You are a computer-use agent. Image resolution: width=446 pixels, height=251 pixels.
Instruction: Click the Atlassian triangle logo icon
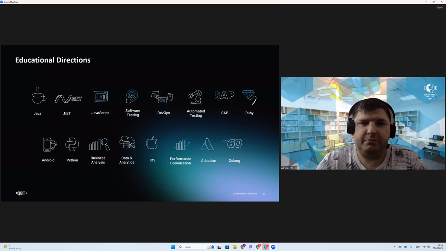coord(207,144)
